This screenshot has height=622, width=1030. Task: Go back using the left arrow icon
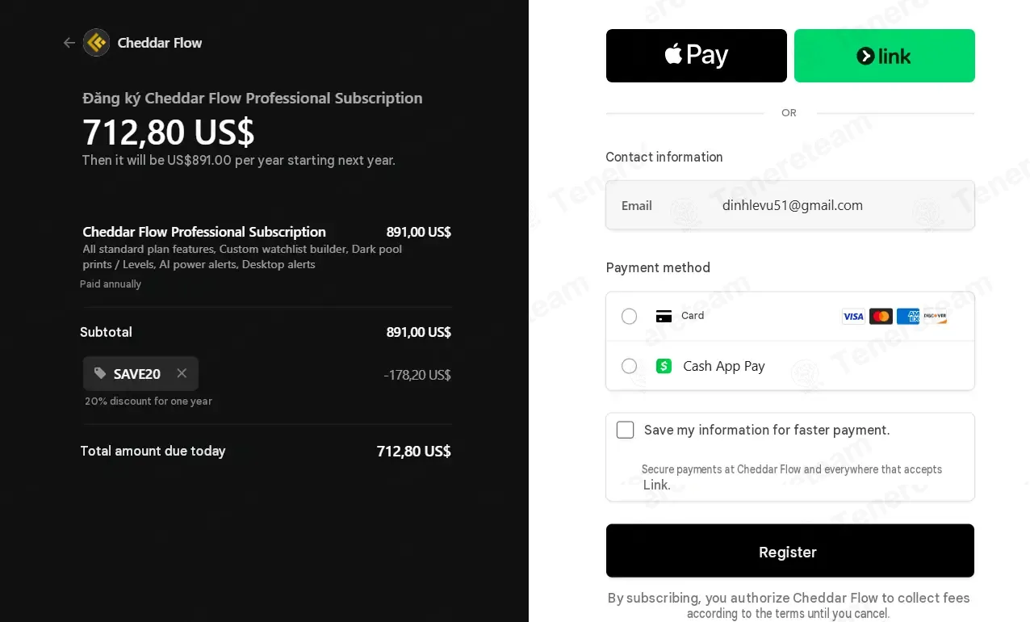(69, 43)
